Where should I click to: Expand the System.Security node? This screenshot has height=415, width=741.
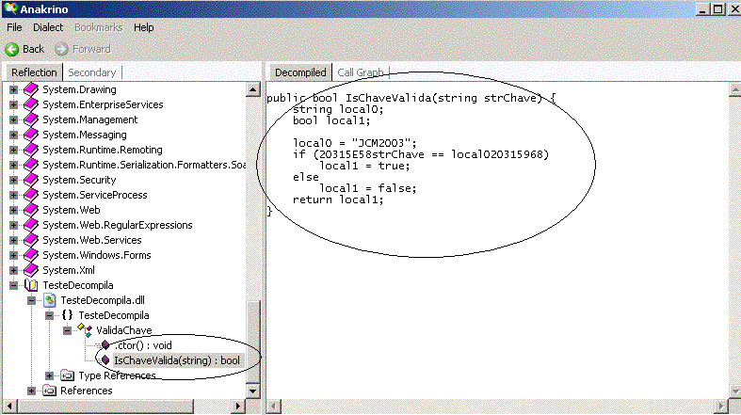pos(13,180)
